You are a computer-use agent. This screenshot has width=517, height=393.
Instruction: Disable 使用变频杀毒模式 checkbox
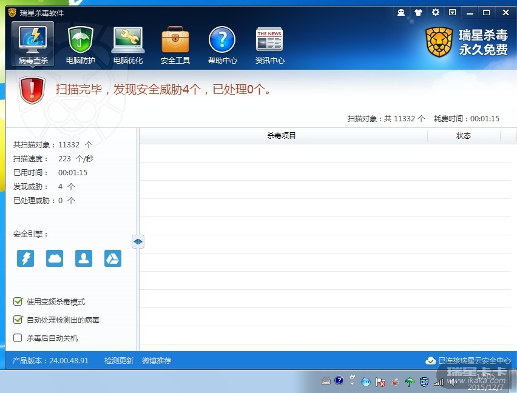tap(18, 301)
